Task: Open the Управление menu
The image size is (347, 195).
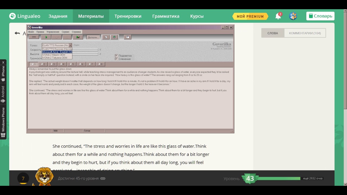Action: [53, 32]
